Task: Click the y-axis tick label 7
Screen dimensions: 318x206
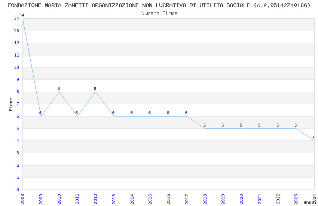Action: click(18, 104)
